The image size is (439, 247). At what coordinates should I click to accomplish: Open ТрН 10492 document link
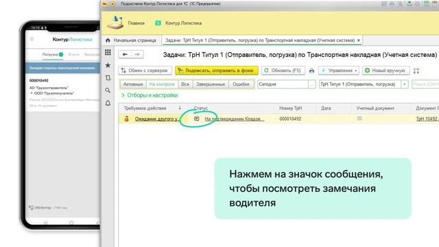[427, 119]
